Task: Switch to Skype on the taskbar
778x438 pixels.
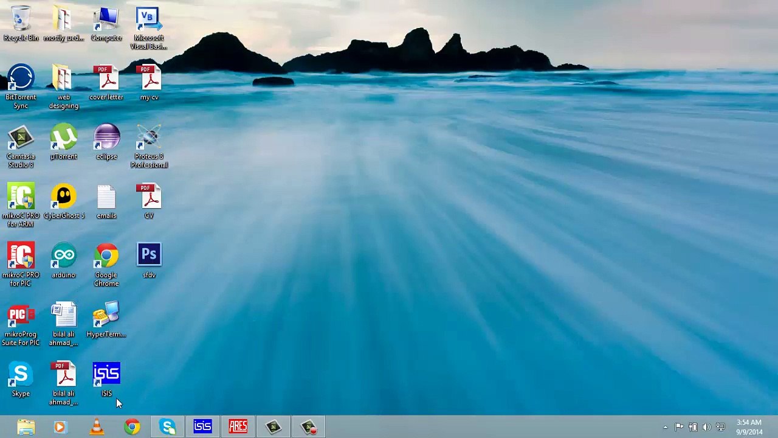Action: coord(168,427)
